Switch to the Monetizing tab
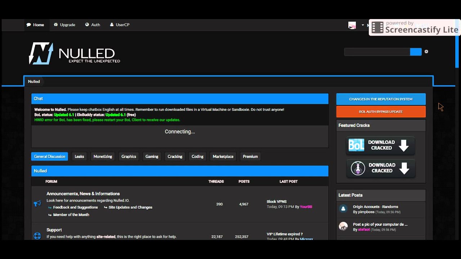The width and height of the screenshot is (461, 259). [x=103, y=156]
